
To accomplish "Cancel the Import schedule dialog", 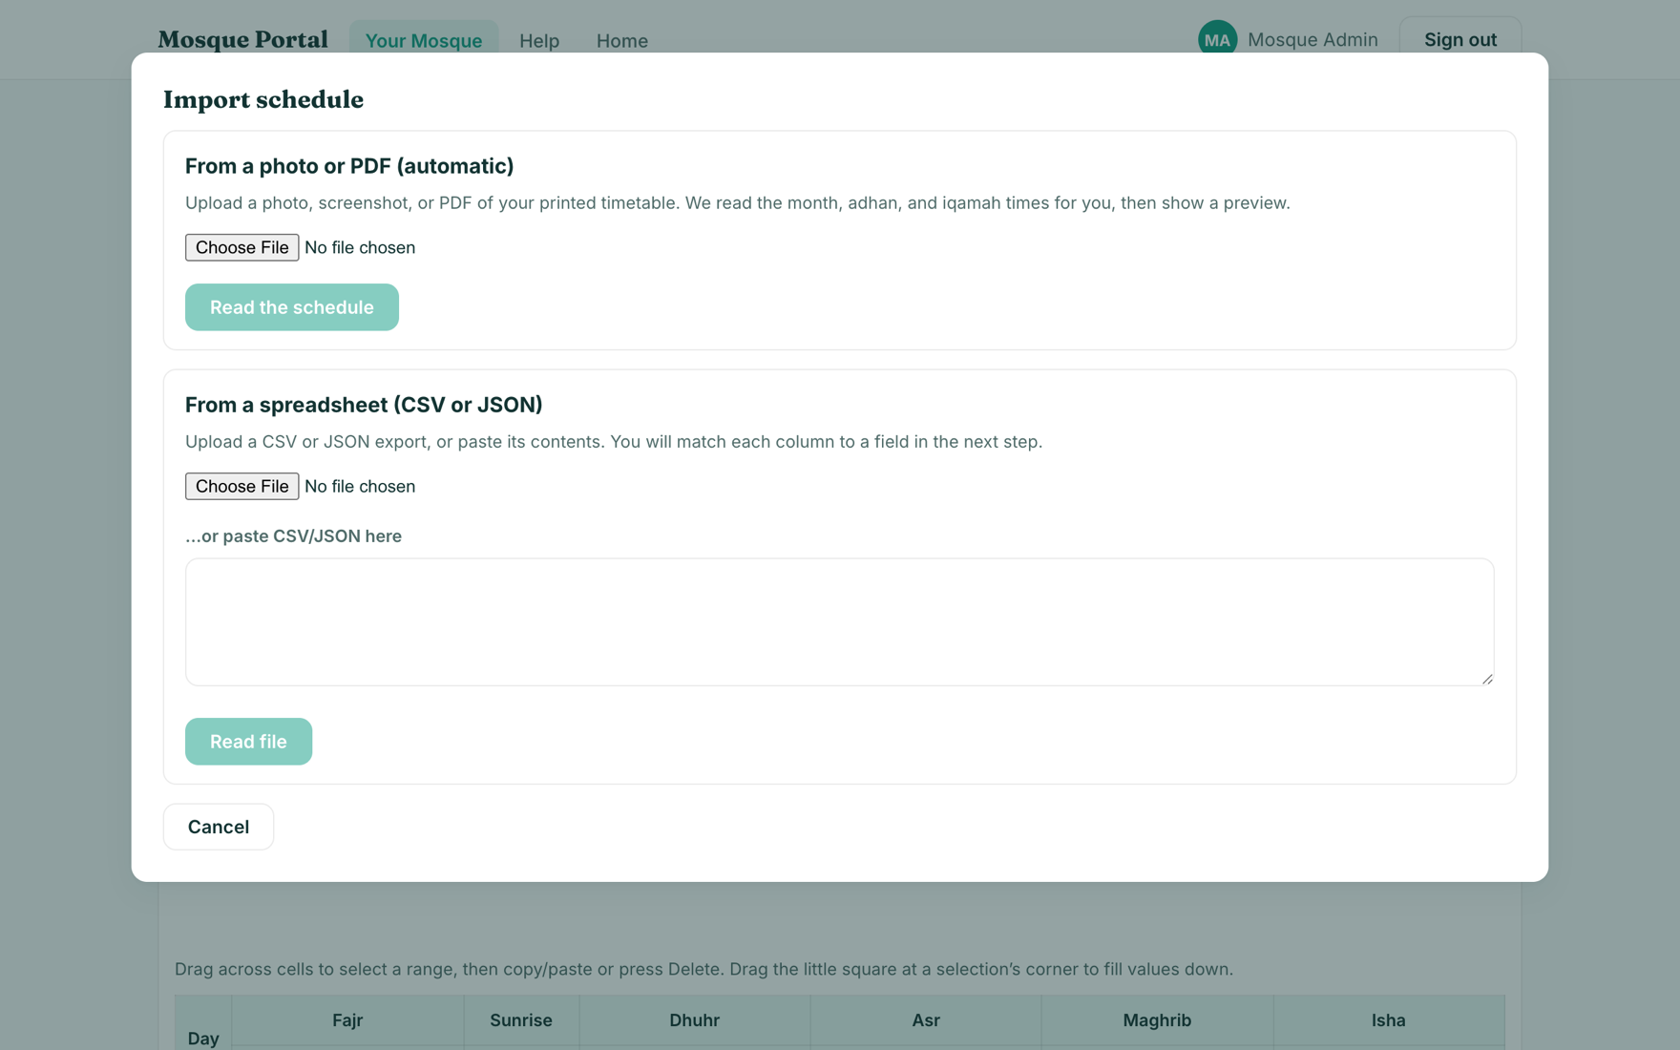I will [219, 827].
